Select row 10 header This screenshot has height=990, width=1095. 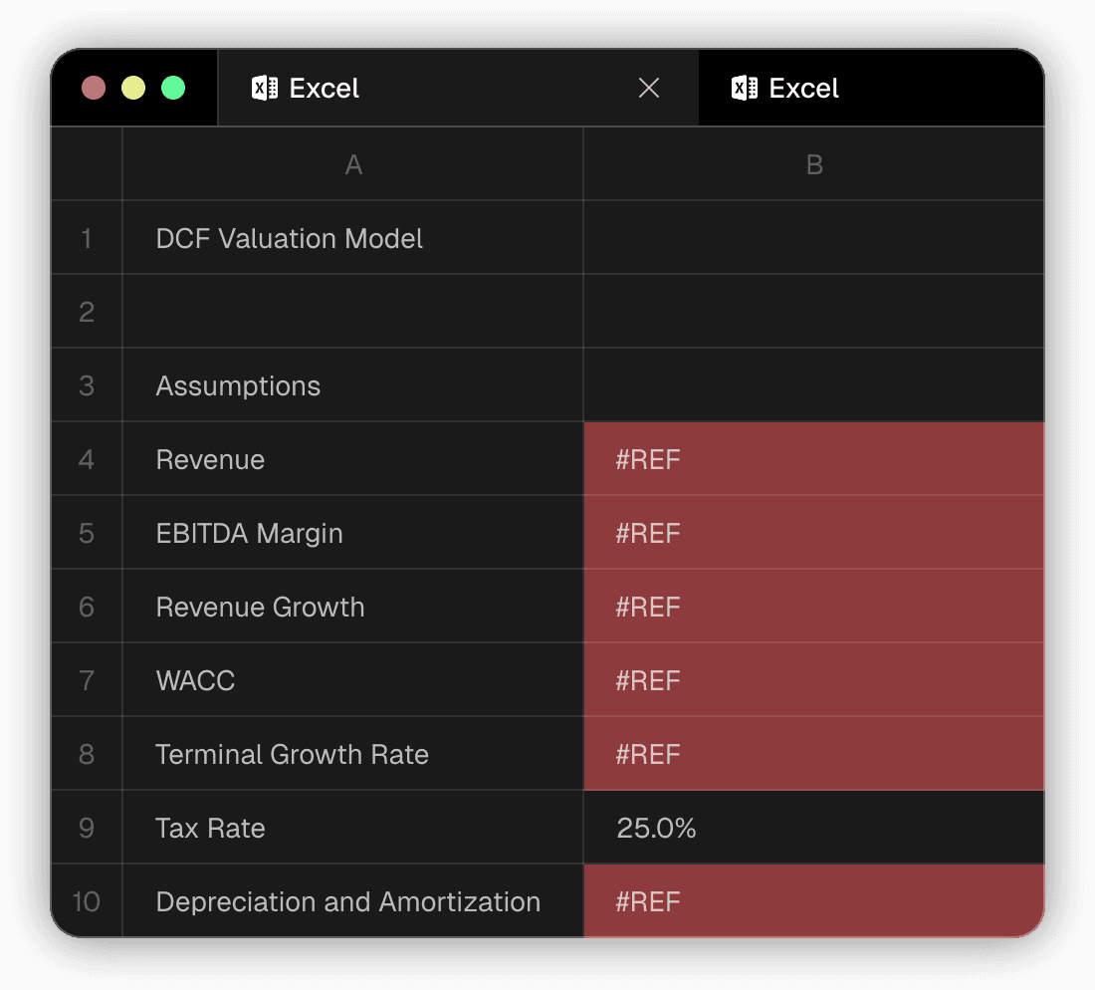coord(87,901)
